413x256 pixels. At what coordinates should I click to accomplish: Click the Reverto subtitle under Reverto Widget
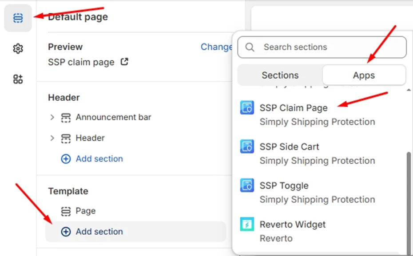pyautogui.click(x=276, y=238)
